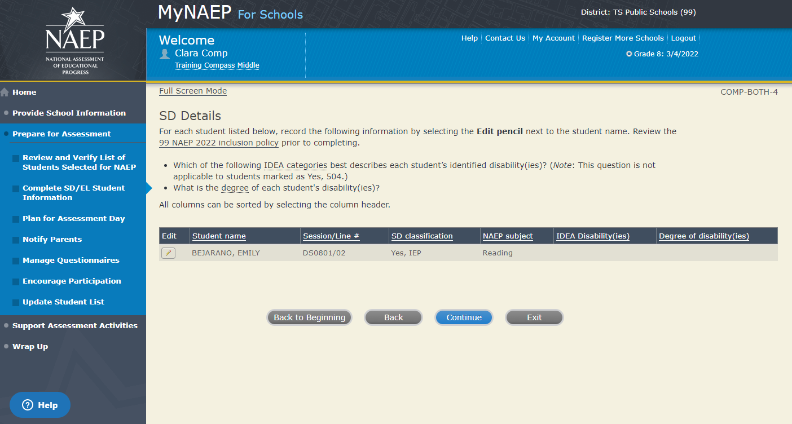Click the Home house icon in sidebar
The width and height of the screenshot is (792, 424).
(x=5, y=92)
